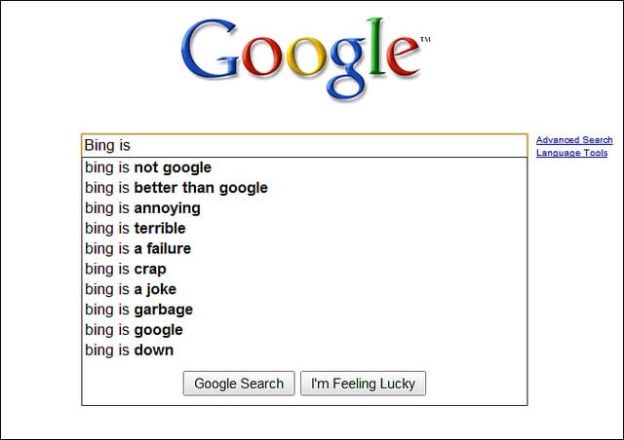Select "bing is terrible" from suggestions
624x440 pixels.
point(137,229)
